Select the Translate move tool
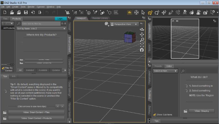The height and width of the screenshot is (124, 219). [164, 13]
